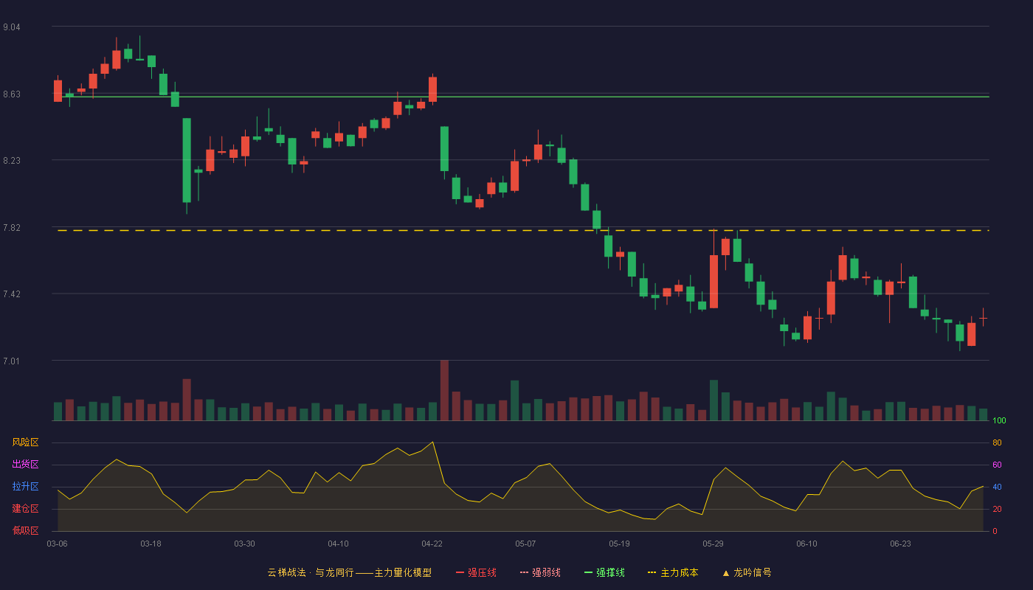This screenshot has width=1033, height=590.
Task: Click the 06-23 date label
Action: click(x=900, y=544)
